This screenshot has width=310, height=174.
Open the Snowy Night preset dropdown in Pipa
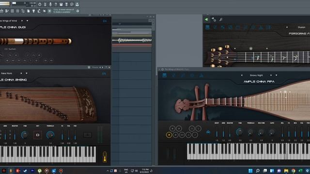(276, 75)
